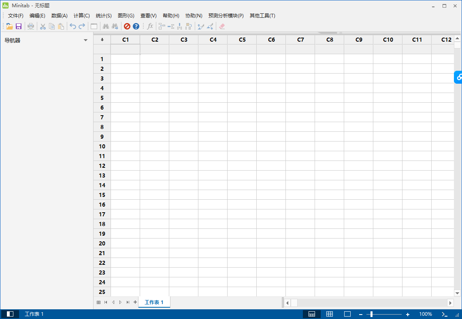Select the Find tool in the toolbar

click(105, 26)
